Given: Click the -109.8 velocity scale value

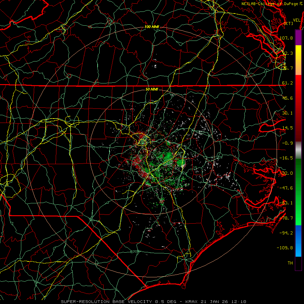Looking at the screenshot, I should click(285, 248).
